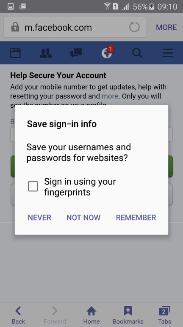Open the browser MORE menu
Screen dimensions: 183x327
tap(166, 27)
